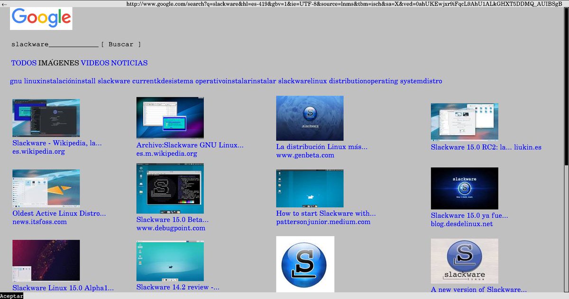Click the 'gnu linux' related search
The height and width of the screenshot is (299, 569).
point(25,81)
